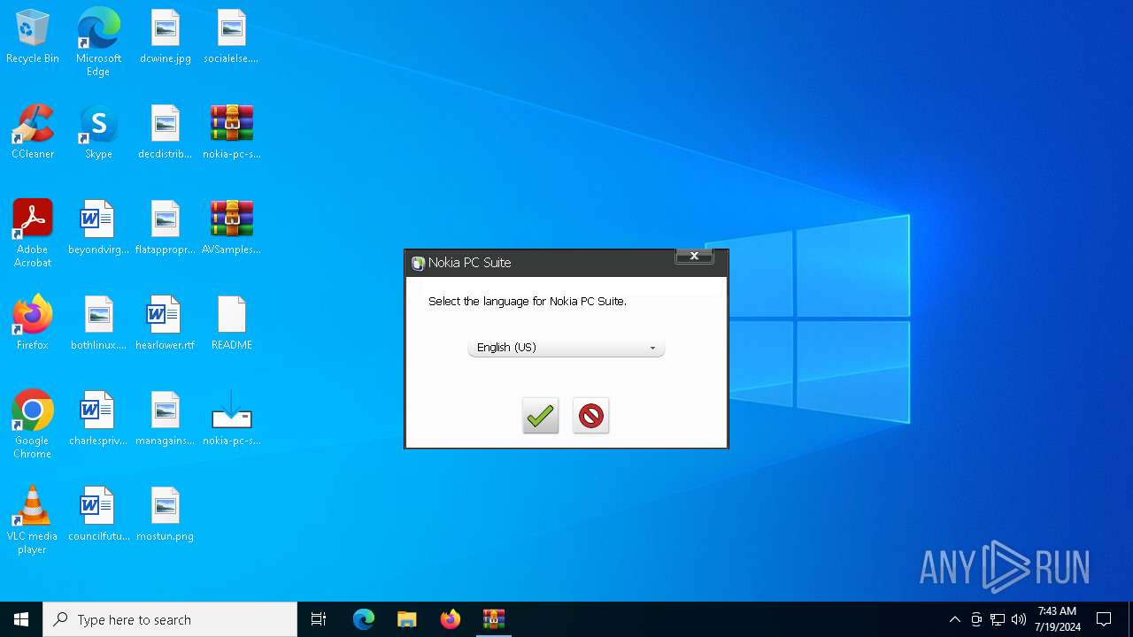Image resolution: width=1133 pixels, height=637 pixels.
Task: Launch Firefox from the taskbar
Action: click(451, 619)
